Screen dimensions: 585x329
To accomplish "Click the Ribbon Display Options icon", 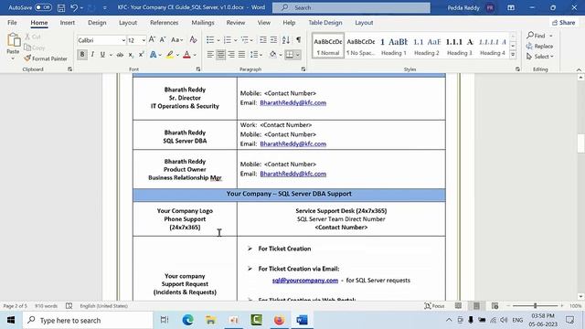I will point(511,7).
